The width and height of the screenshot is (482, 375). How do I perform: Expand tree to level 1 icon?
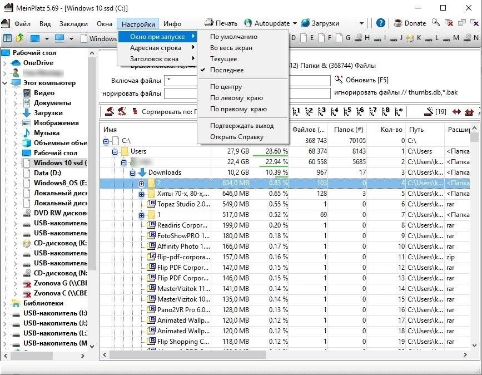pyautogui.click(x=296, y=111)
